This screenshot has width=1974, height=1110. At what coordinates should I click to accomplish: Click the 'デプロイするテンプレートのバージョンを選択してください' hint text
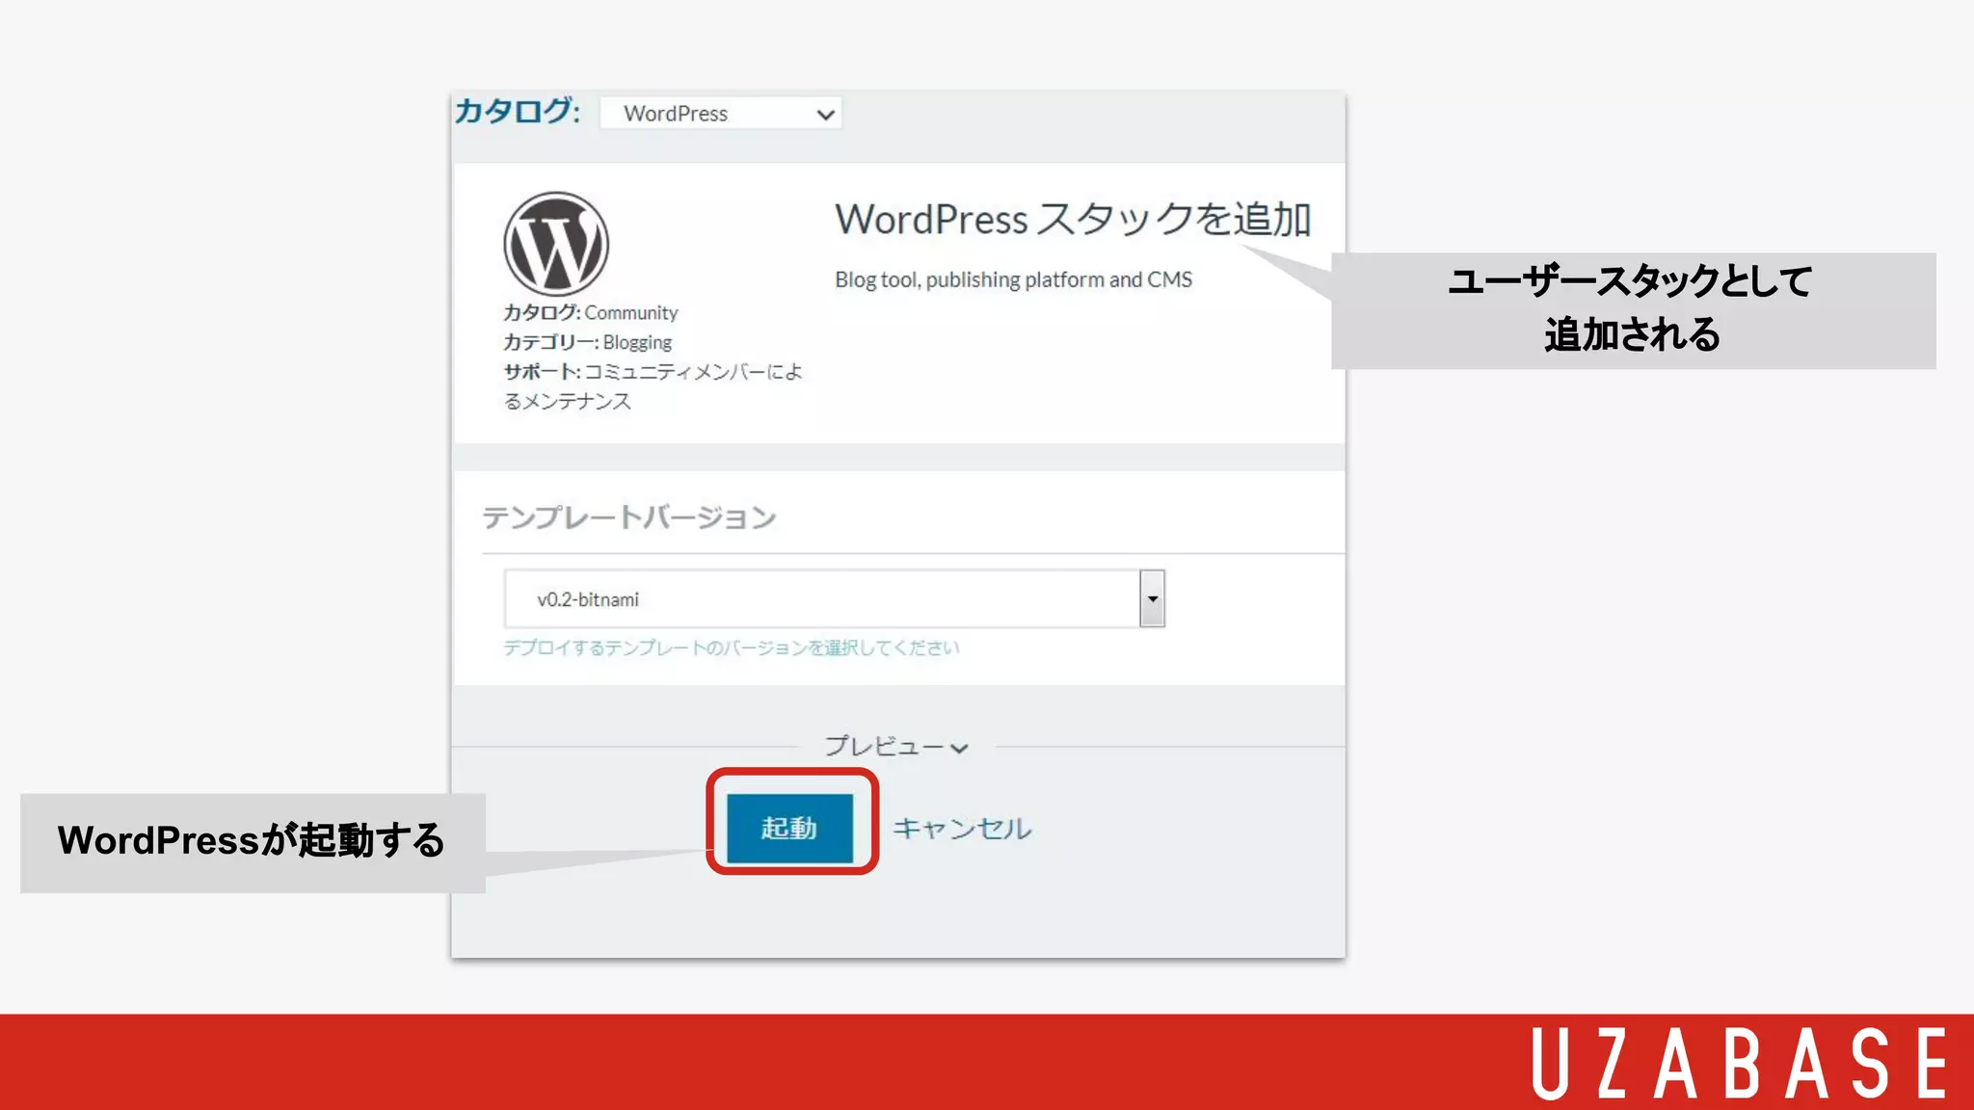pos(732,647)
